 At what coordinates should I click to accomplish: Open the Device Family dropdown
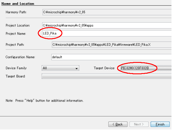(x=60, y=68)
